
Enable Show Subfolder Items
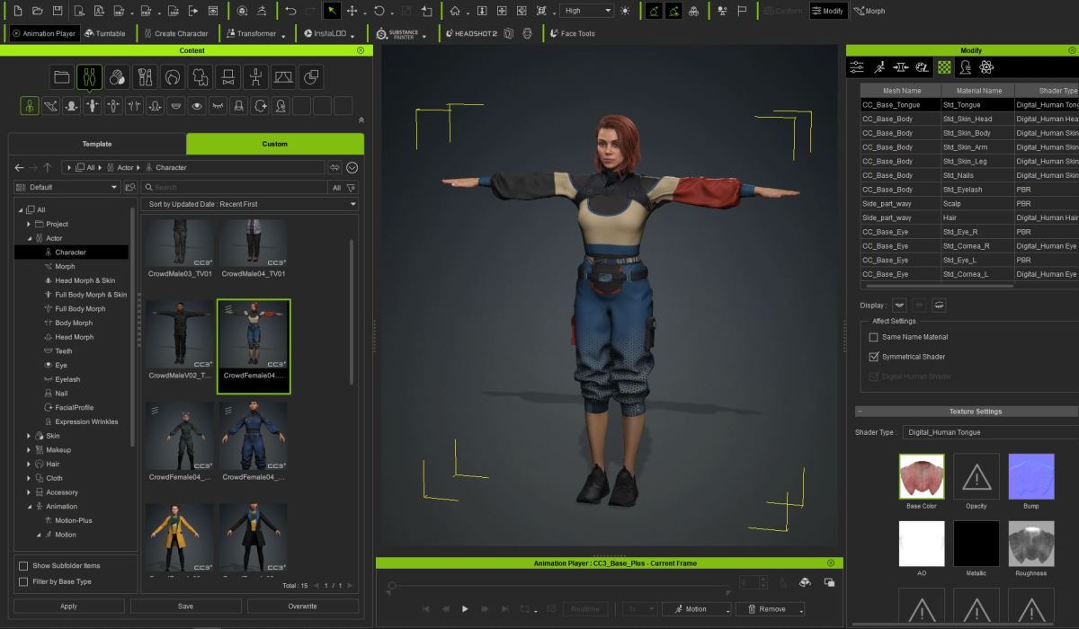(x=23, y=565)
